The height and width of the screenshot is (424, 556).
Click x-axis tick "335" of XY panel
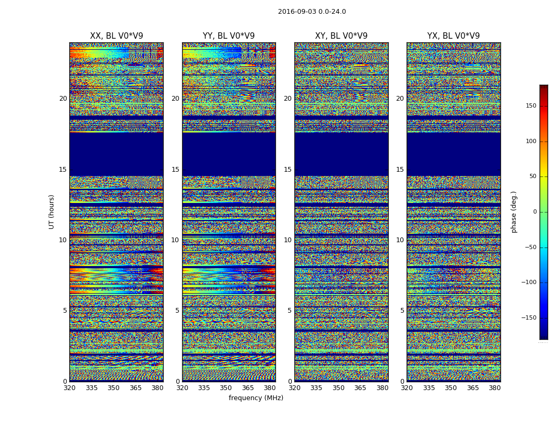coord(316,388)
